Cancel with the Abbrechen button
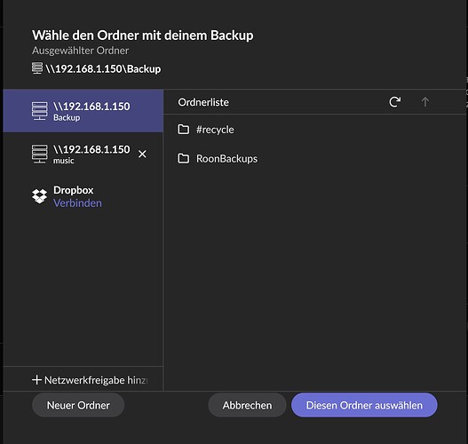Viewport: 468px width, 444px height. pos(247,405)
